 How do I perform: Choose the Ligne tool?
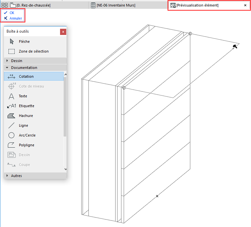(x=34, y=125)
